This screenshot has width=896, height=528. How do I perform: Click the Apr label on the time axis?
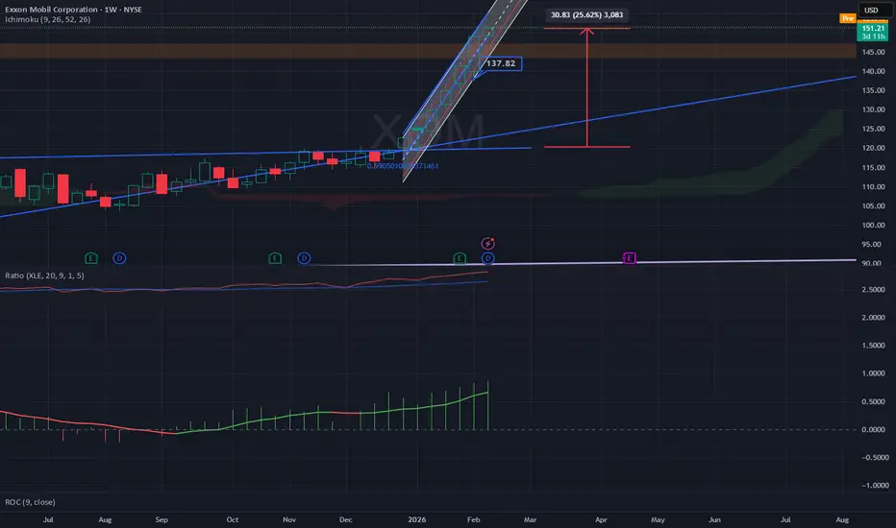(601, 519)
